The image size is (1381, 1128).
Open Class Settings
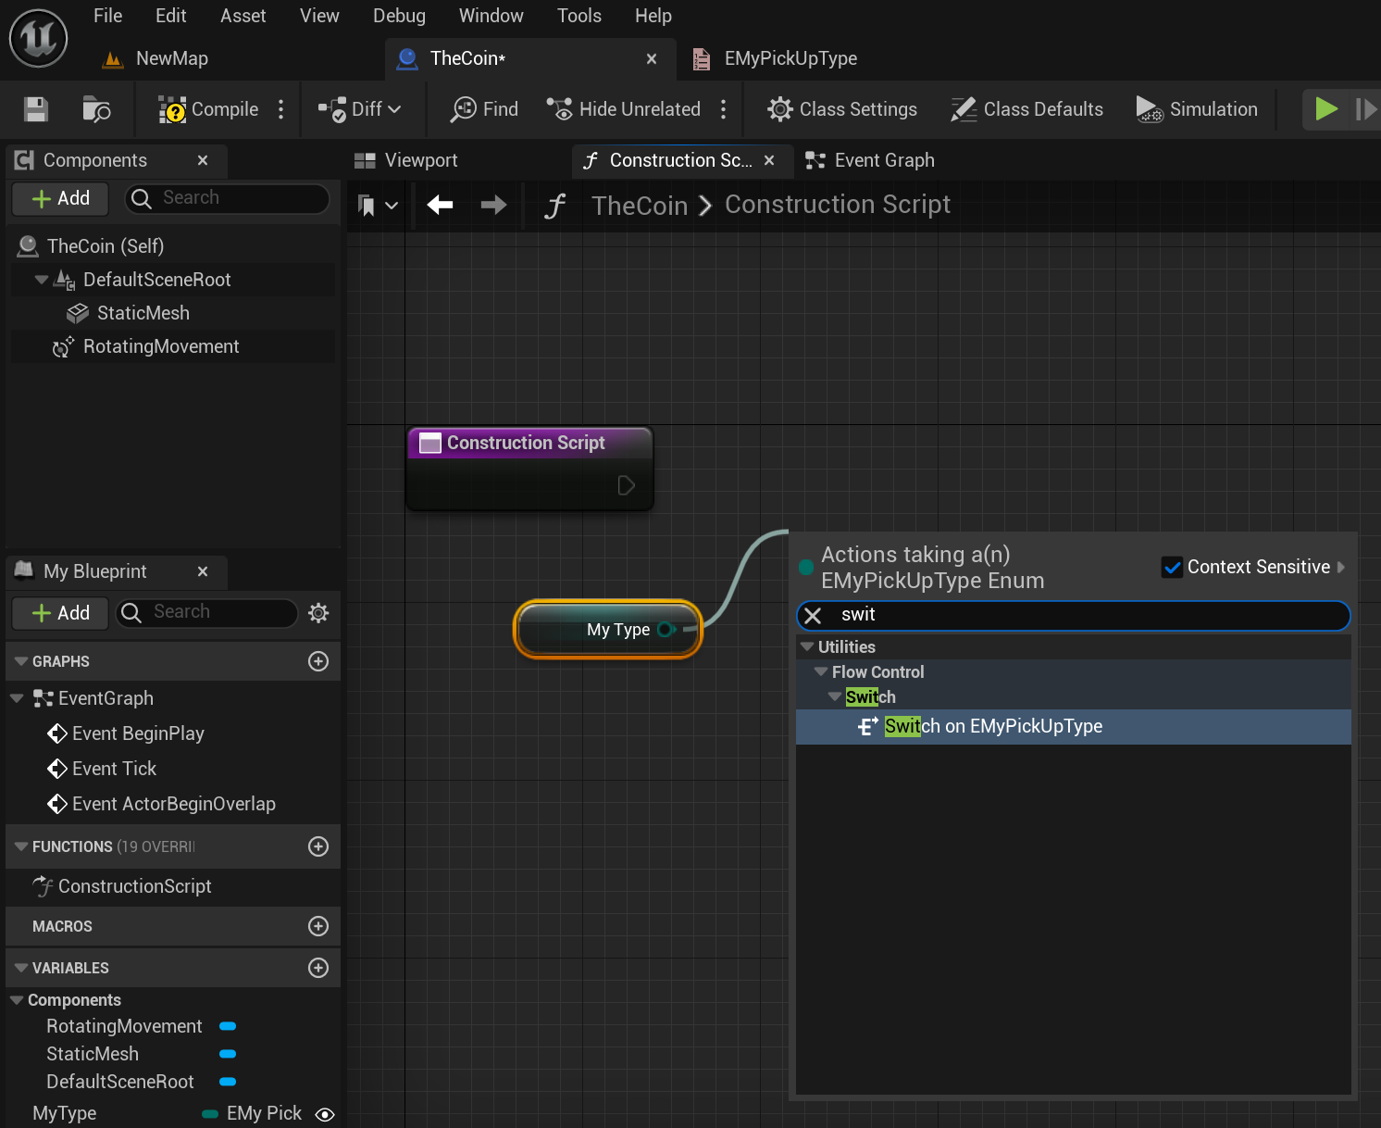pos(842,109)
